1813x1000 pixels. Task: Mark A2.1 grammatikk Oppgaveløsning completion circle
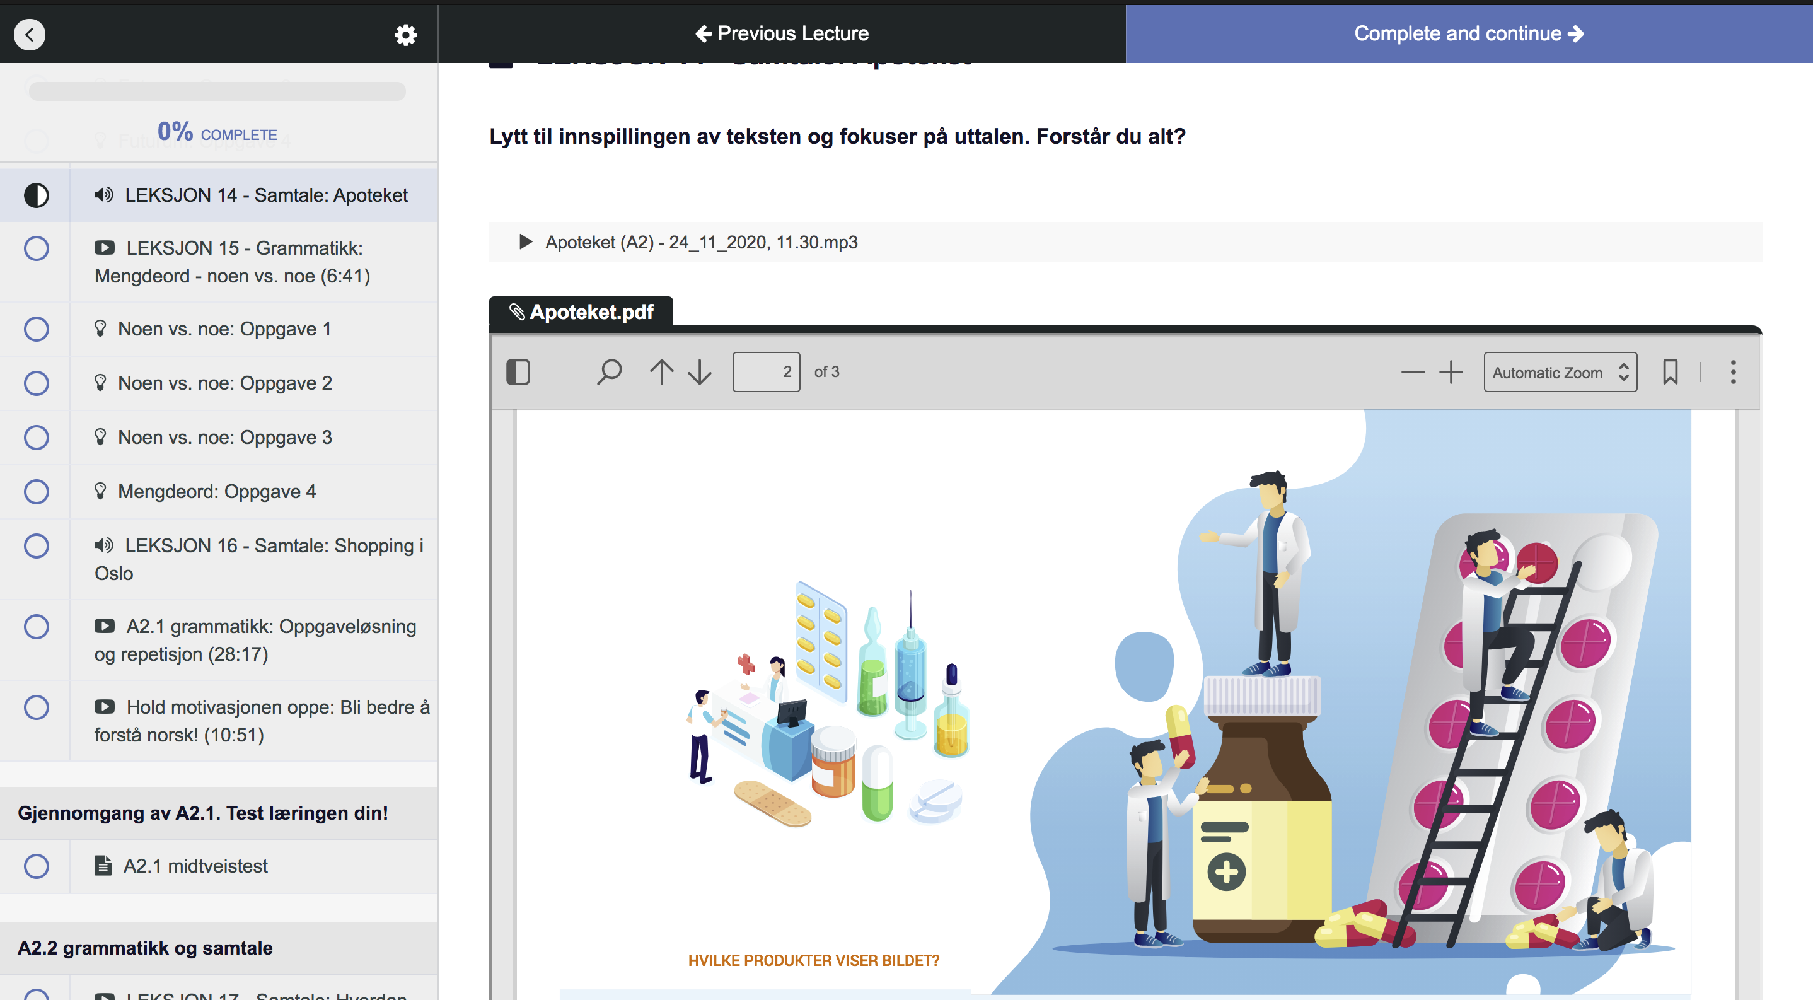(37, 626)
